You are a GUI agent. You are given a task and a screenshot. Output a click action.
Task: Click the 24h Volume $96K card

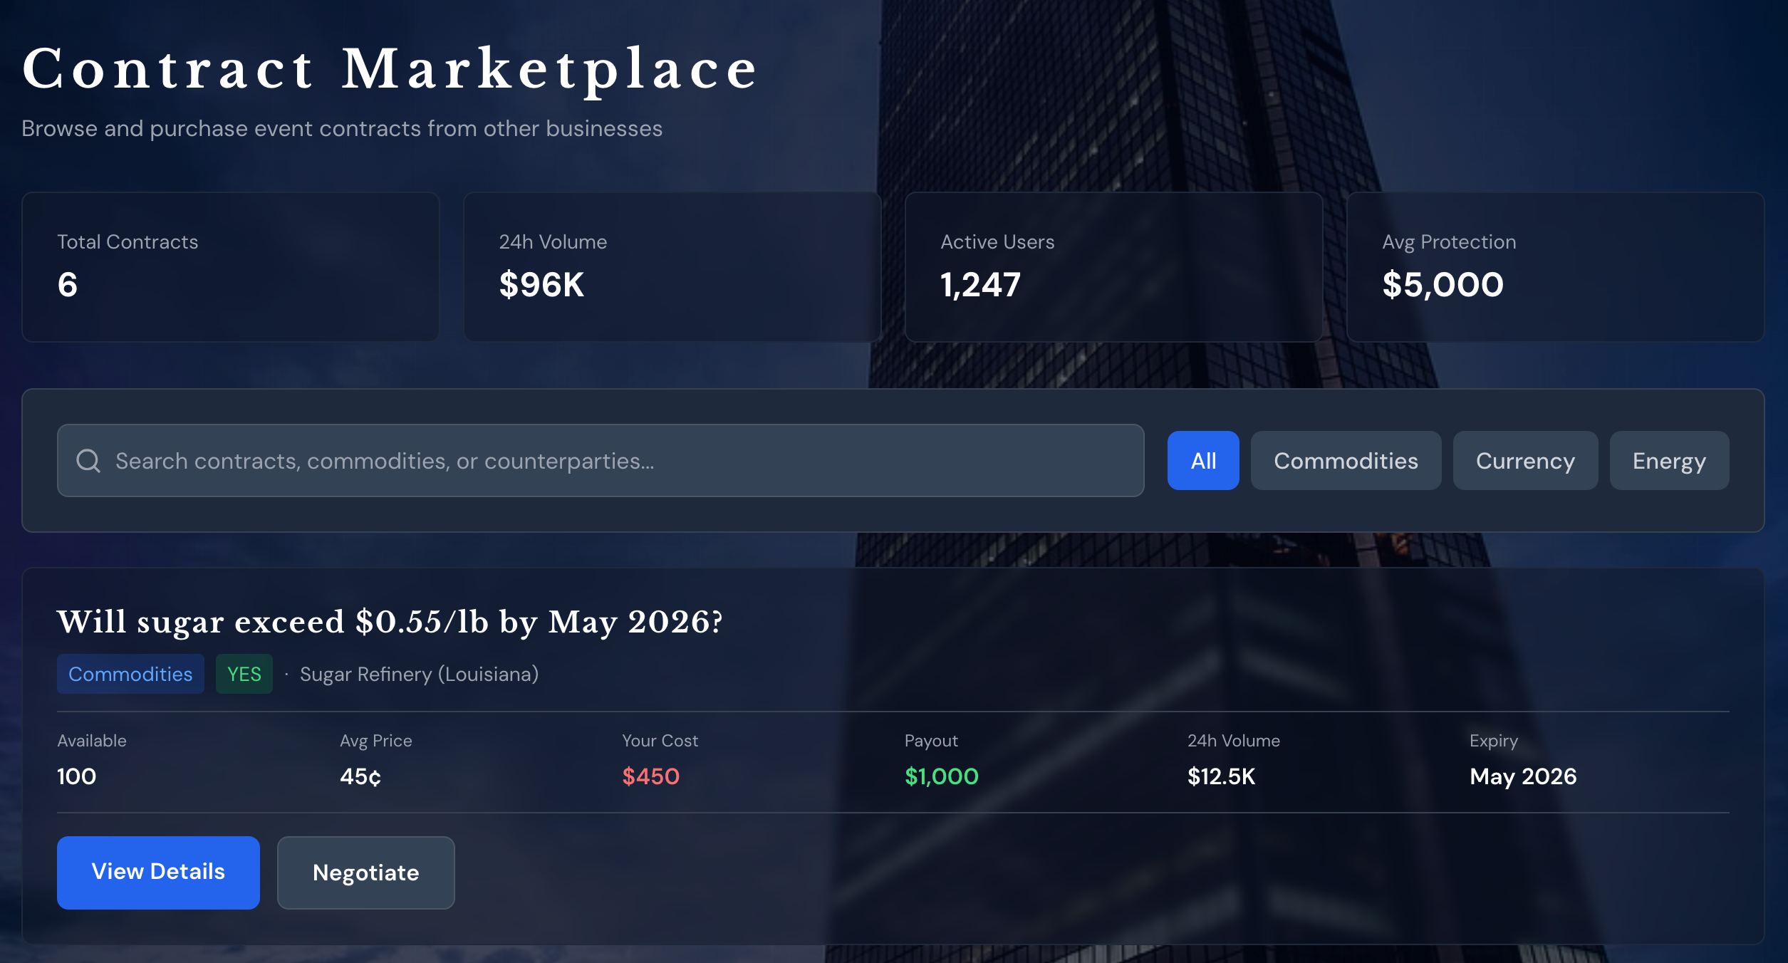pos(672,267)
